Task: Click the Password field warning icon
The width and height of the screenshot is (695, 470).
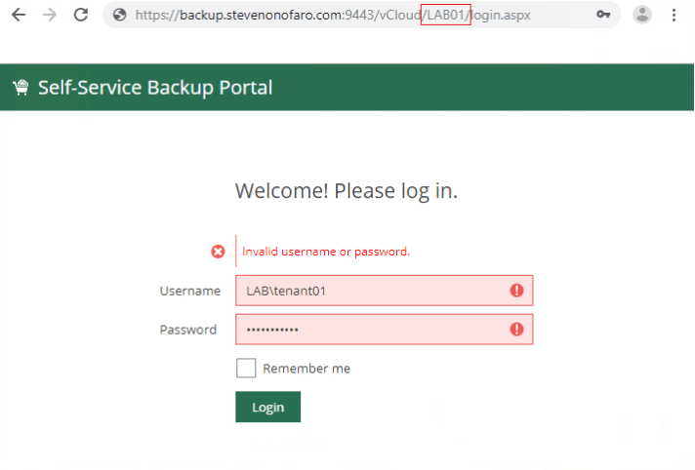Action: click(x=516, y=330)
